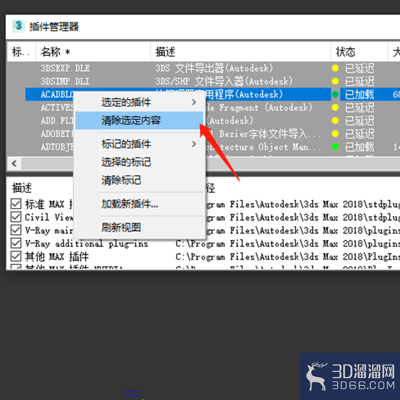Click the left arrow of the horizontal scrollbar
The image size is (400, 400).
pyautogui.click(x=14, y=163)
